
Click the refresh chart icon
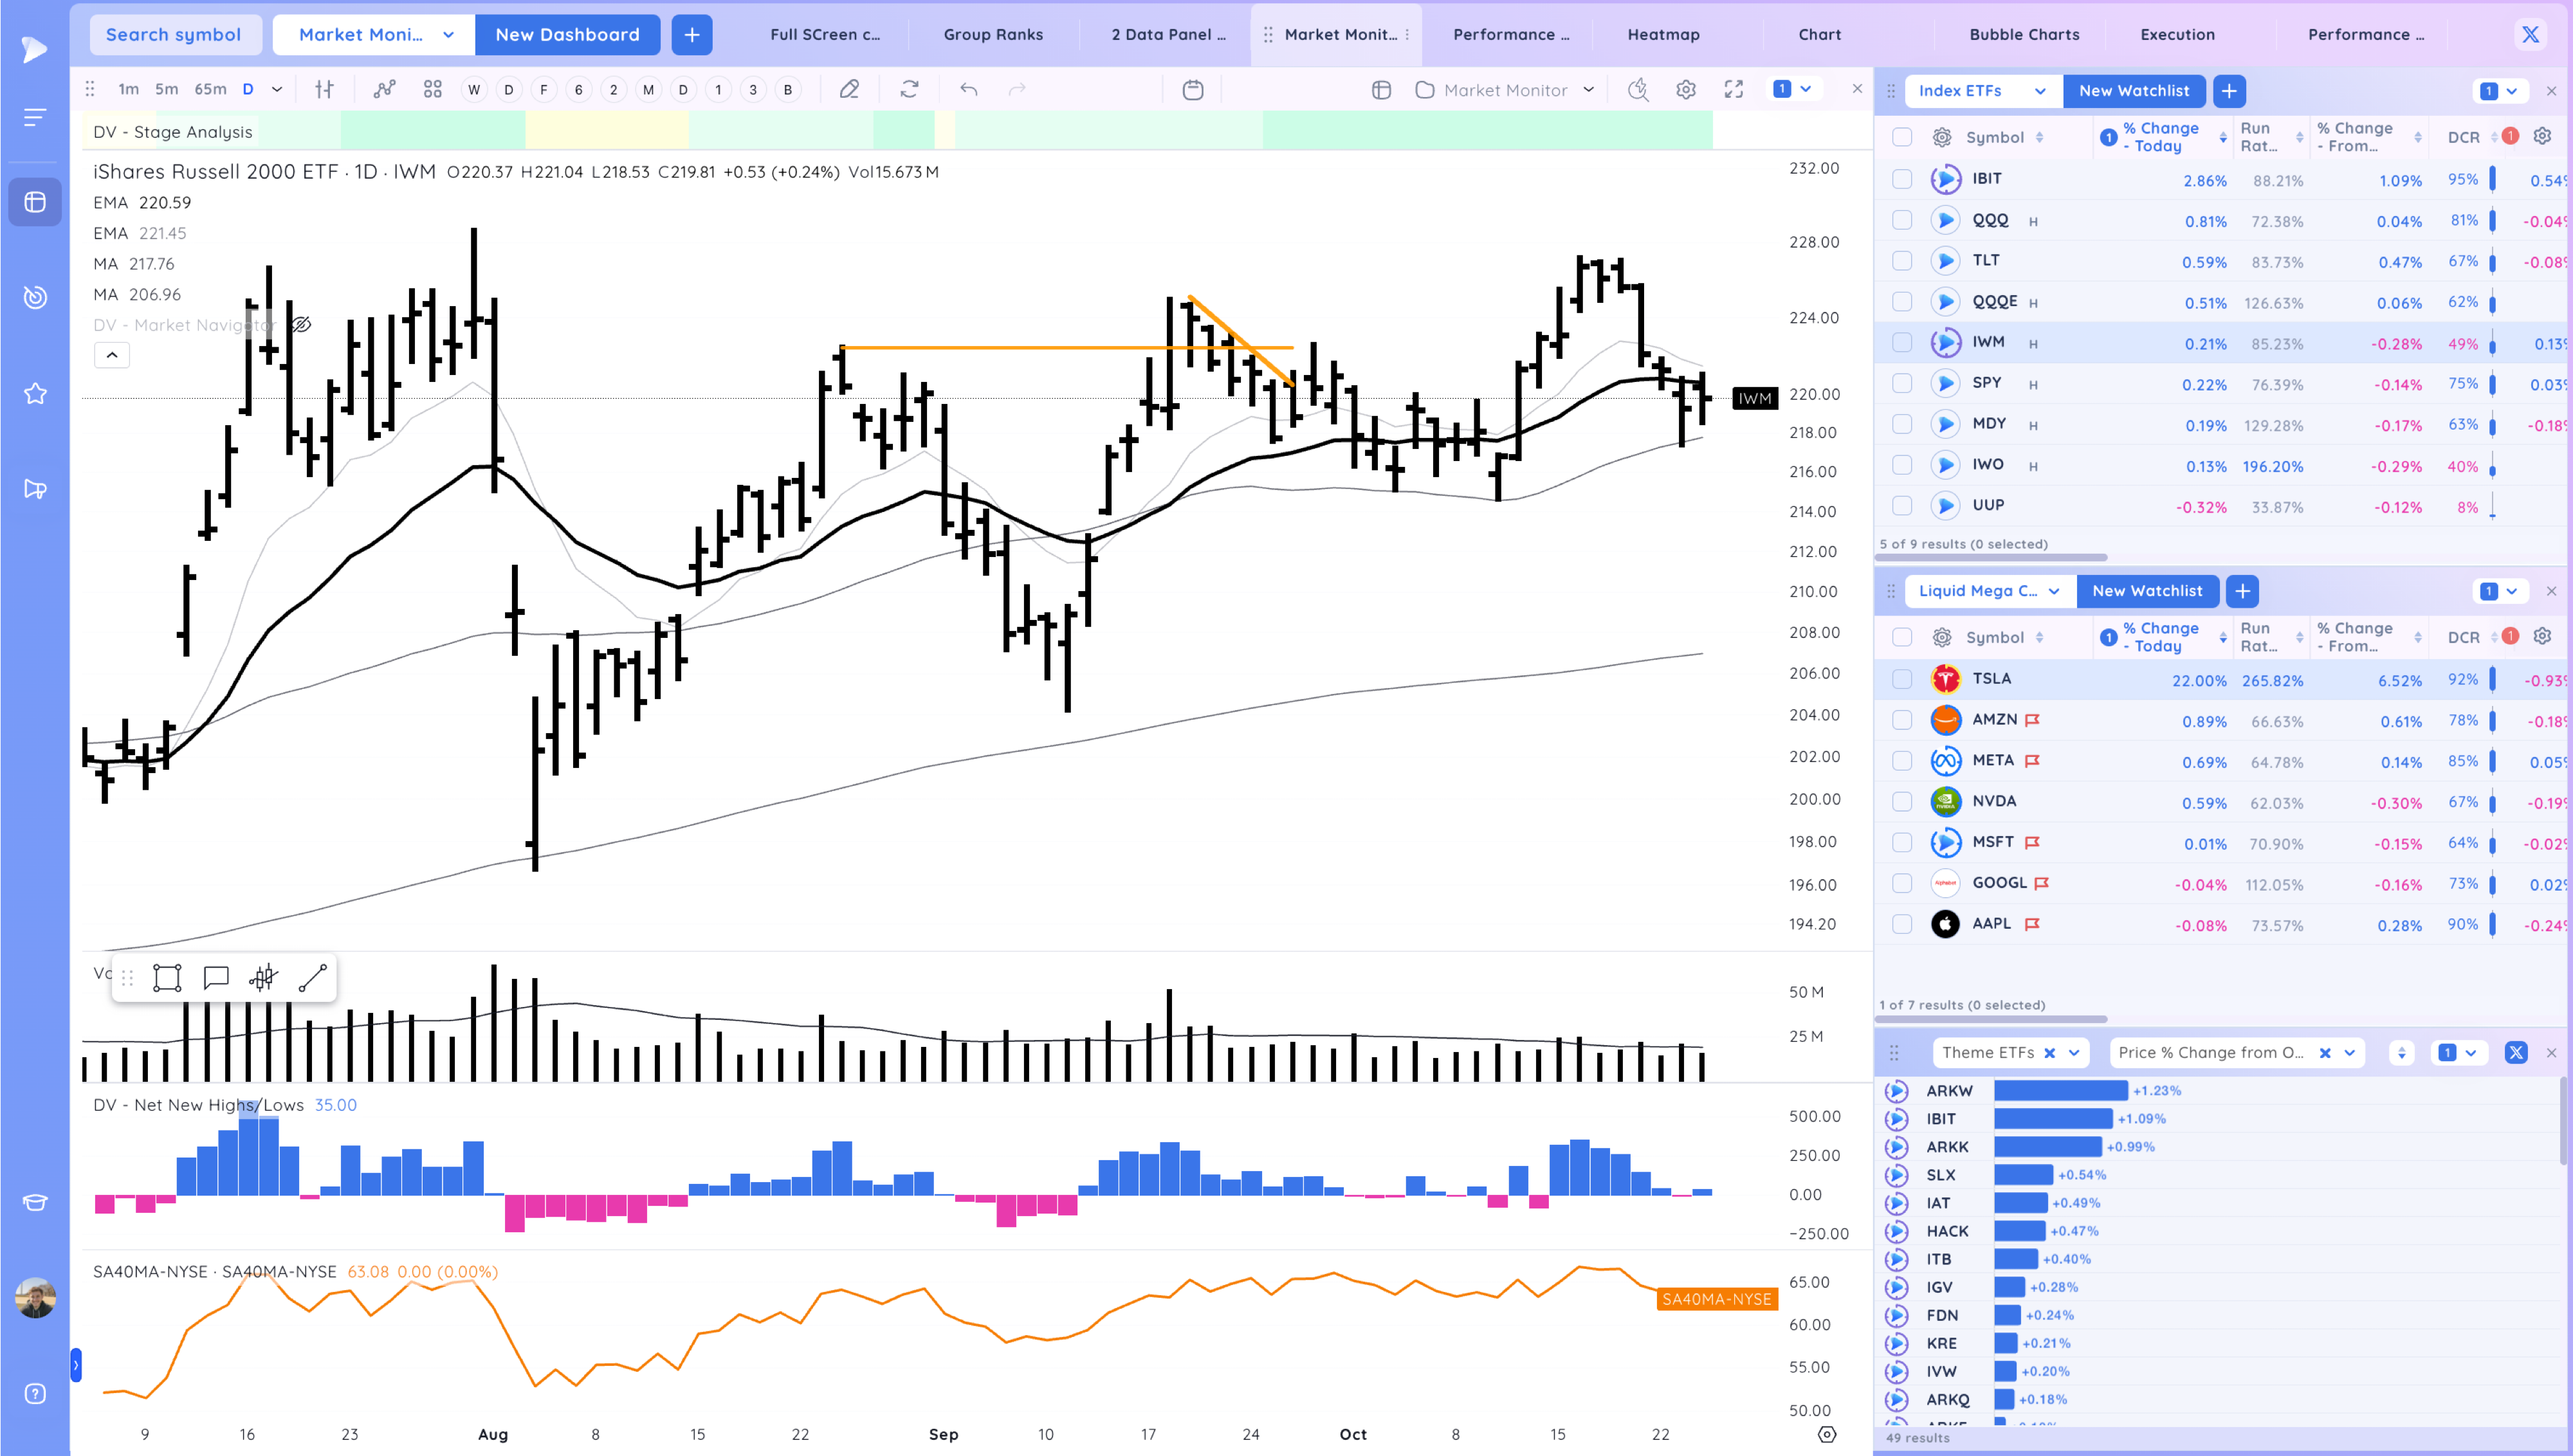pos(909,90)
